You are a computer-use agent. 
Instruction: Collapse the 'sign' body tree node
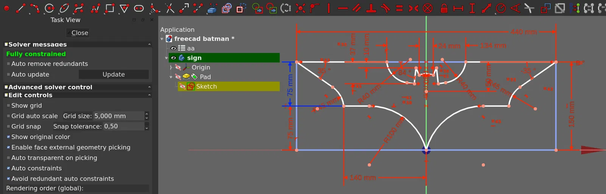click(x=167, y=58)
